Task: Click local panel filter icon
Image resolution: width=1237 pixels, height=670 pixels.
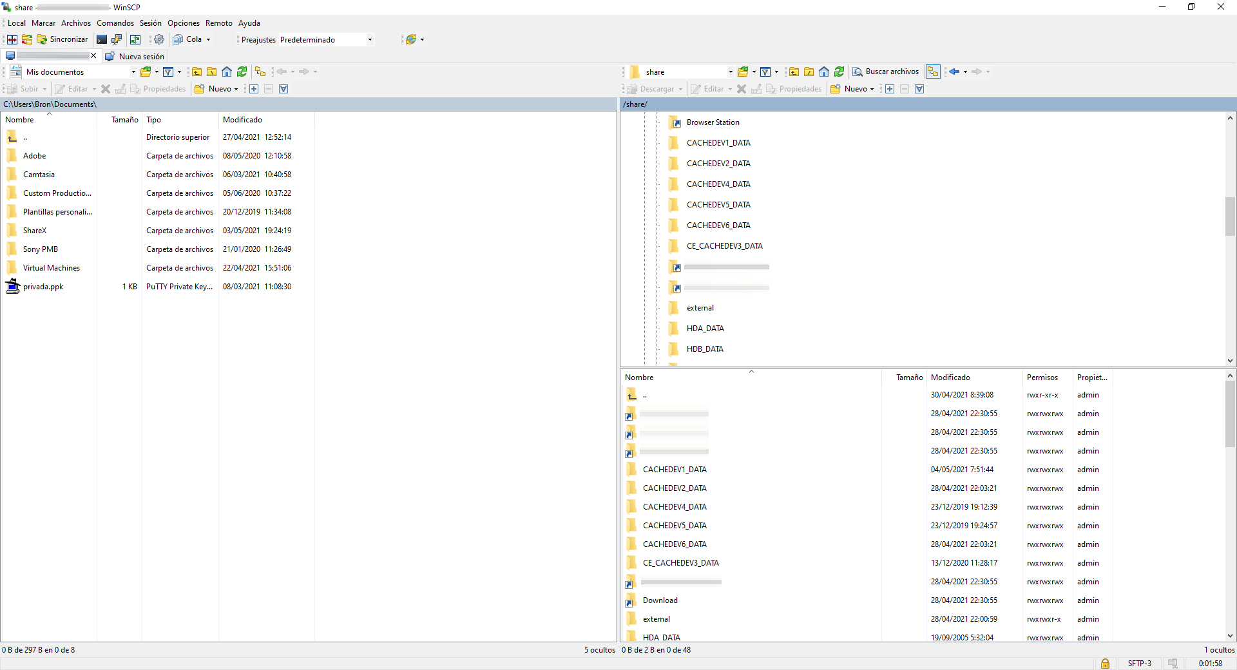Action: click(x=168, y=72)
